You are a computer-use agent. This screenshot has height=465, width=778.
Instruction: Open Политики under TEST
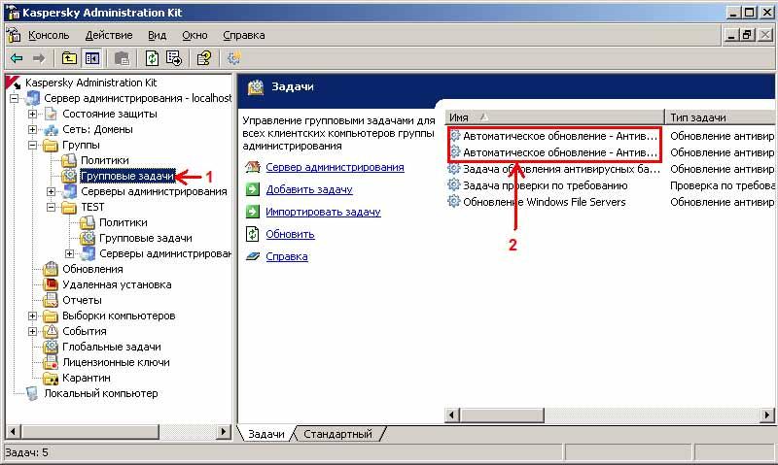(x=124, y=223)
